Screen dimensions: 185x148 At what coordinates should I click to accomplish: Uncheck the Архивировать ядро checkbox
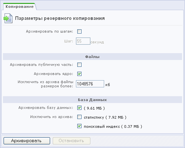click(79, 74)
